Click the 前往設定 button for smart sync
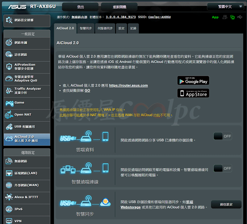This screenshot has height=224, width=247. 226,205
